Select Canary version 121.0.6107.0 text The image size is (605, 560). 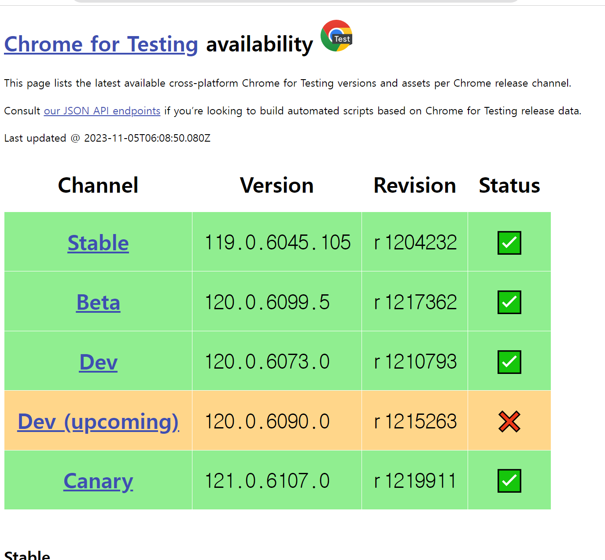click(x=267, y=481)
